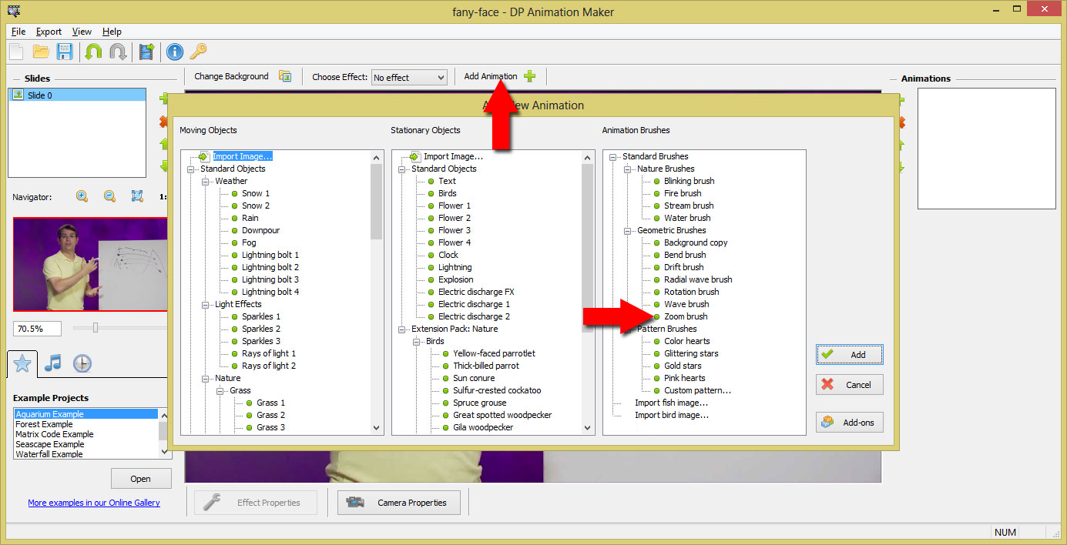The height and width of the screenshot is (545, 1067).
Task: Click the Camera Properties camera icon
Action: click(355, 503)
